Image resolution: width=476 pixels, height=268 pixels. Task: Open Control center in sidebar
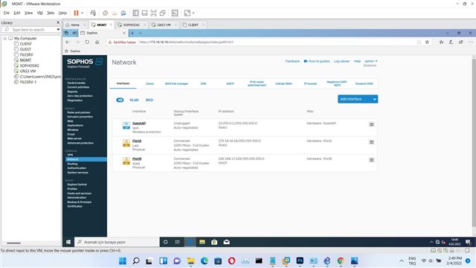[x=76, y=83]
